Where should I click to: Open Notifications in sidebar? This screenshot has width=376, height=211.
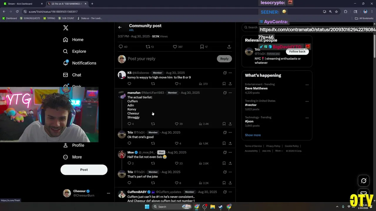80,63
